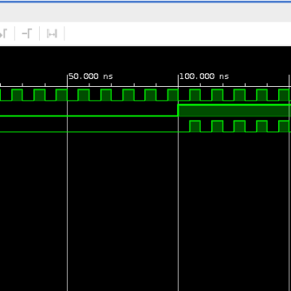
Task: Click the vertical gridline at 100 ns
Action: [178, 186]
